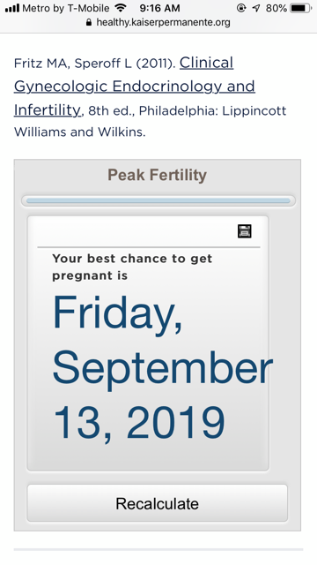Tap 'Your best chance to get pregnant is' text

[132, 267]
